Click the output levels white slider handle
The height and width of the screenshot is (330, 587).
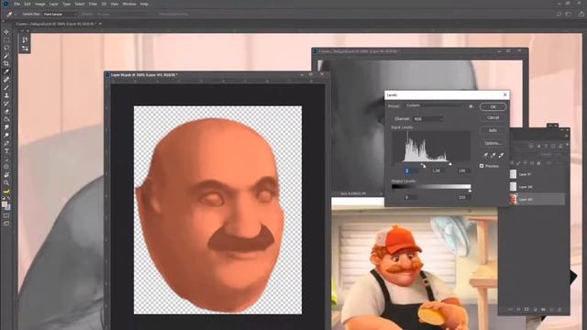pos(471,191)
